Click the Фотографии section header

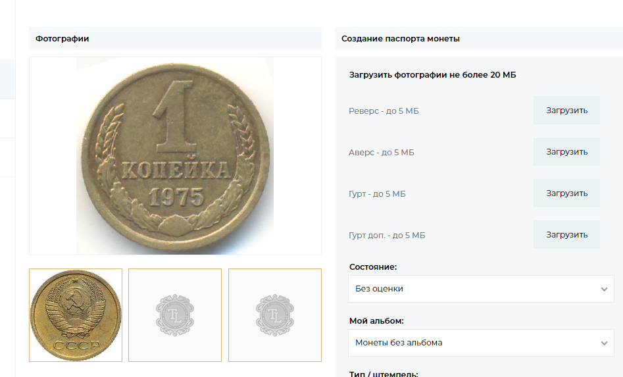click(x=62, y=39)
